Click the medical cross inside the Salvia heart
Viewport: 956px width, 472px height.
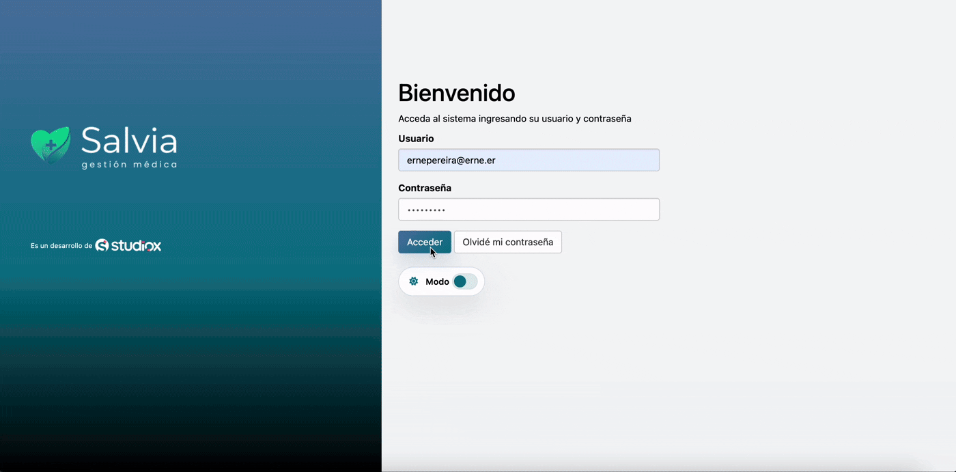(50, 145)
